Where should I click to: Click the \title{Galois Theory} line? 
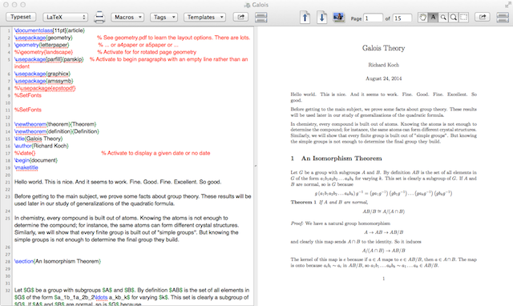[38, 139]
